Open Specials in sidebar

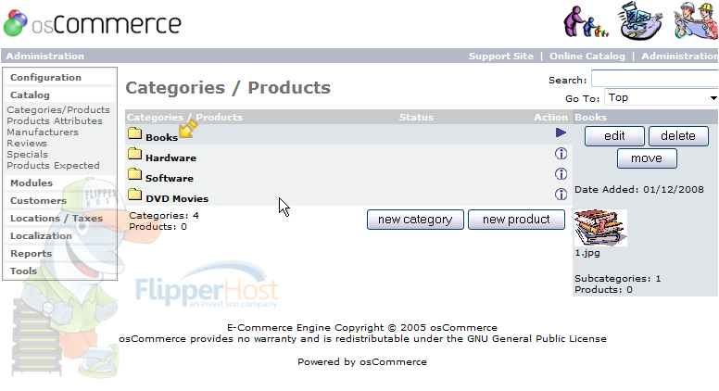[27, 155]
